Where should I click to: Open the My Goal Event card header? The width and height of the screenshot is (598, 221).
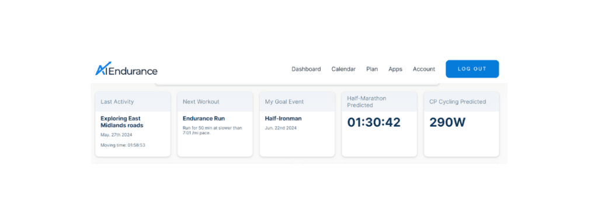(297, 101)
